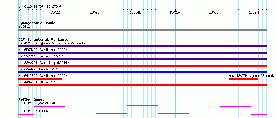Click the 13022k ruler tick label
276x118 pixels.
click(56, 12)
